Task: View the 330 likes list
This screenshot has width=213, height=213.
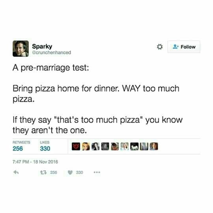Action: pyautogui.click(x=45, y=146)
